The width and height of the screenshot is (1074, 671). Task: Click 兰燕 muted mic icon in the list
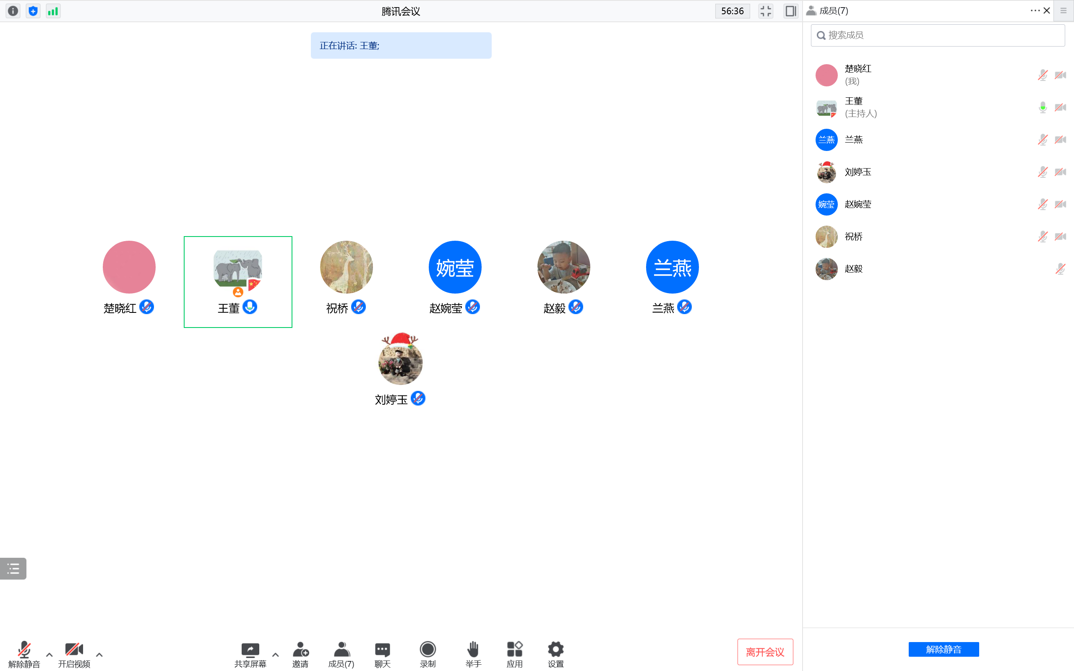coord(1043,140)
